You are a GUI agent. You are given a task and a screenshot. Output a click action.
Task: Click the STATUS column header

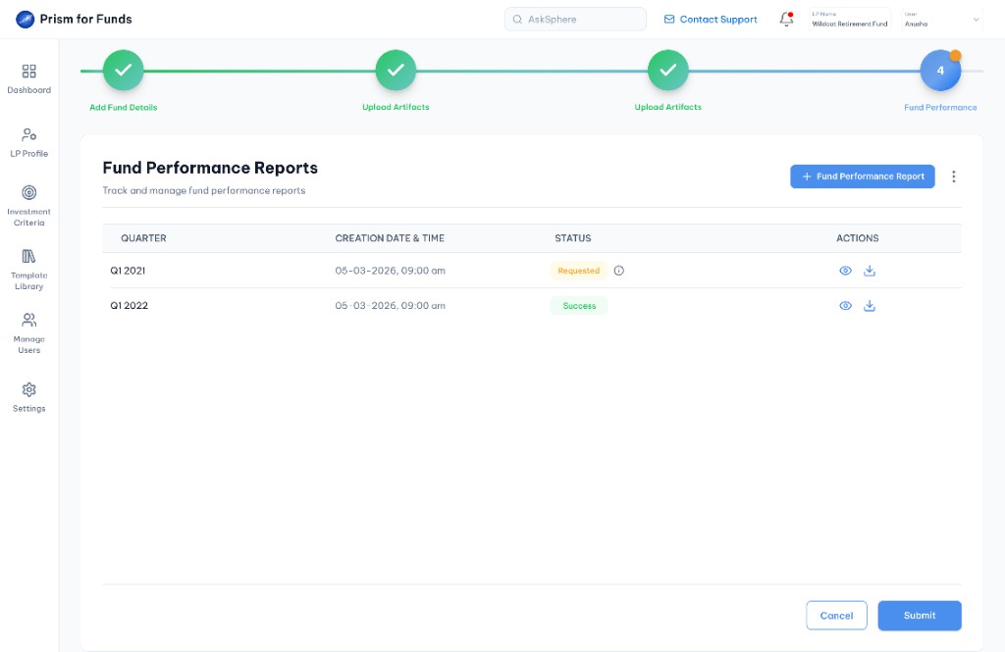(573, 238)
